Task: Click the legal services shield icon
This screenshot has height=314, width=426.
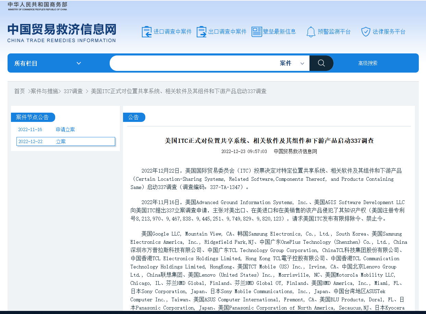Action: (x=366, y=32)
